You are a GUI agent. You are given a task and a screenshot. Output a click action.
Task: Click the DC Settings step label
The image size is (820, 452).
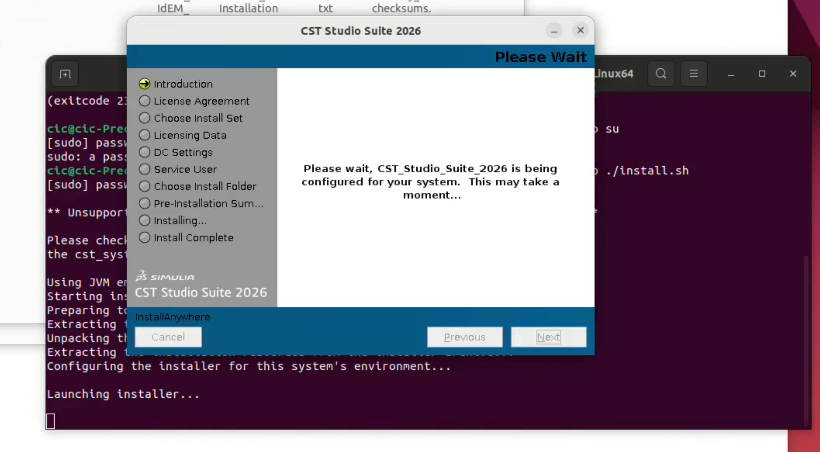tap(183, 152)
